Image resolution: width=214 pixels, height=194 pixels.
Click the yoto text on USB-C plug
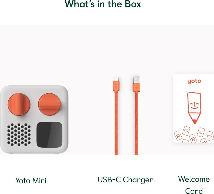point(116,85)
